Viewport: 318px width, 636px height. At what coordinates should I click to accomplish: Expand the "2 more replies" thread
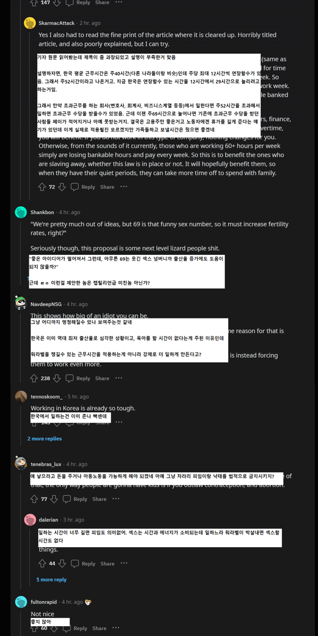[x=45, y=439]
